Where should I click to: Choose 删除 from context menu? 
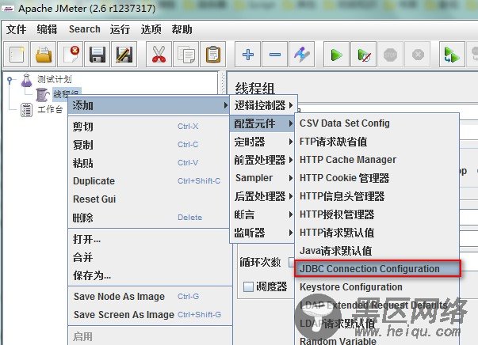148,218
